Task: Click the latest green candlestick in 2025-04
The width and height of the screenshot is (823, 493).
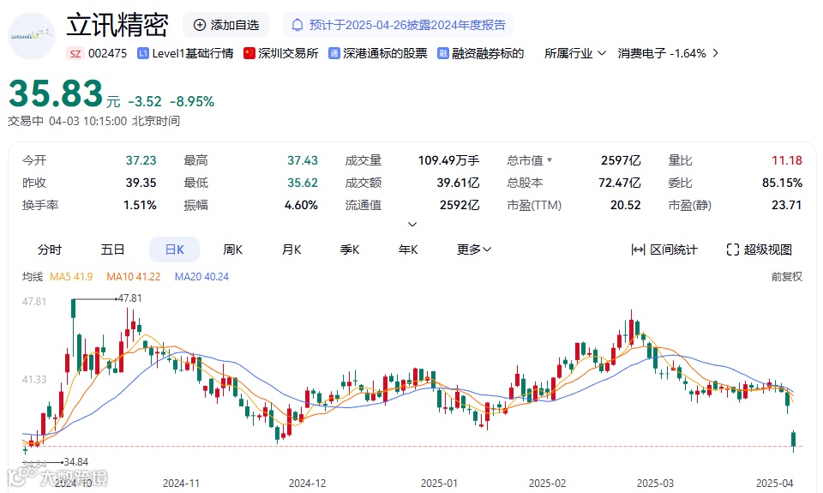Action: point(794,440)
